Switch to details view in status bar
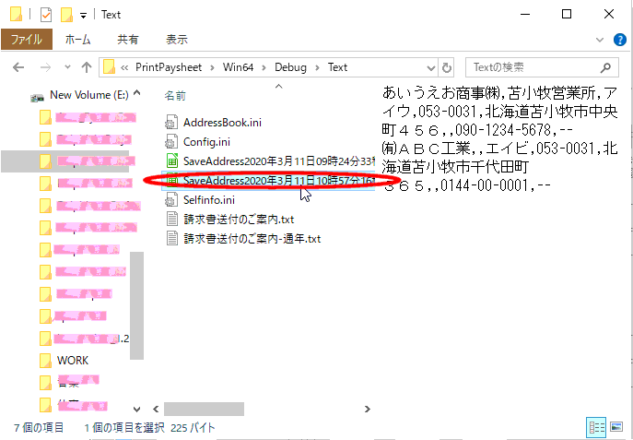The image size is (633, 440). coord(594,428)
